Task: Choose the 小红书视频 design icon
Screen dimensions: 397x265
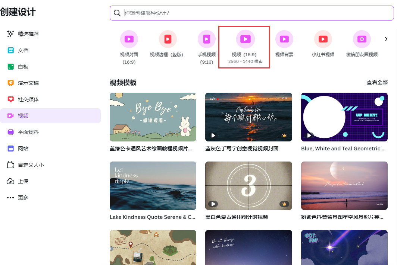Action: pyautogui.click(x=323, y=39)
